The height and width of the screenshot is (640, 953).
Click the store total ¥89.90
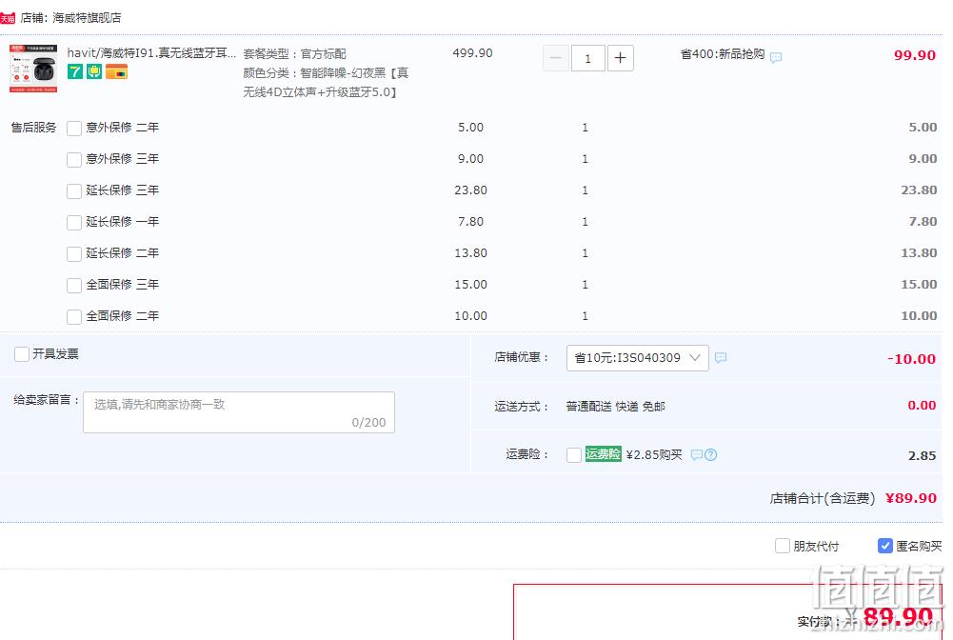[x=910, y=498]
